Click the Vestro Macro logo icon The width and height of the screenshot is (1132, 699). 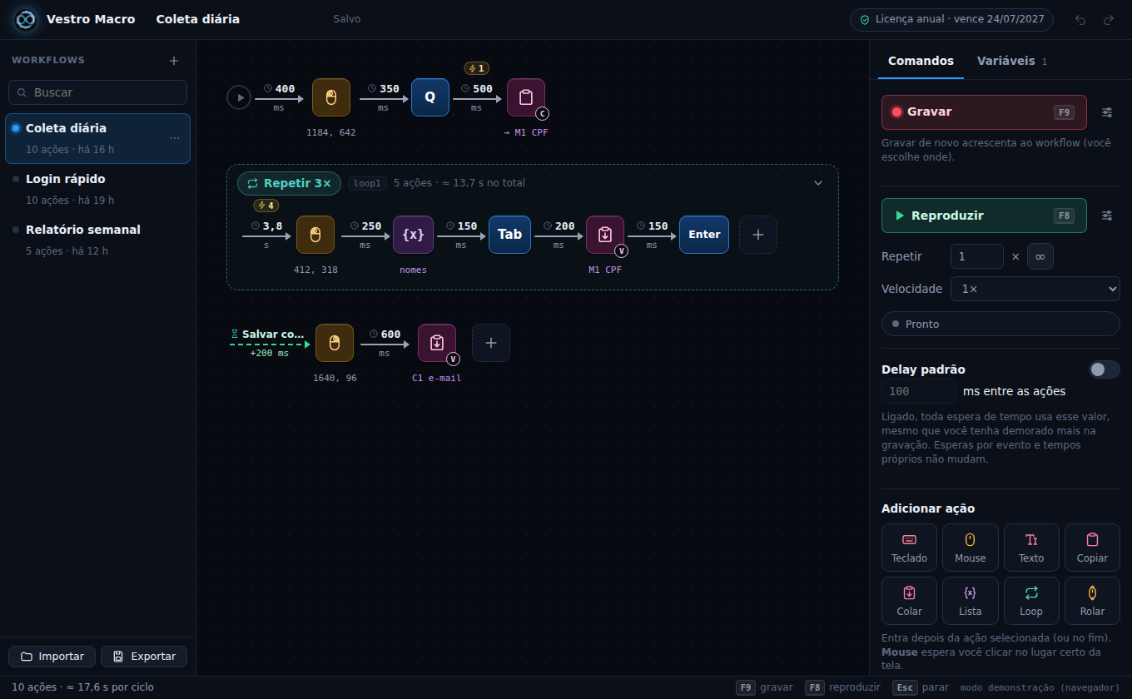point(26,19)
